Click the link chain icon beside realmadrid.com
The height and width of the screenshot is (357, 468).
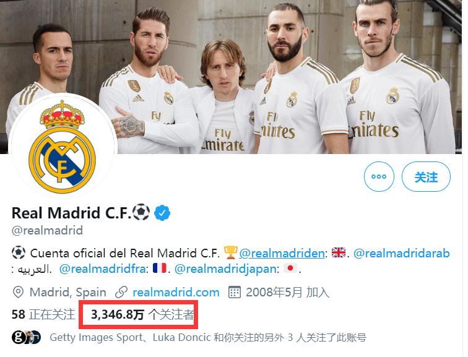point(121,292)
